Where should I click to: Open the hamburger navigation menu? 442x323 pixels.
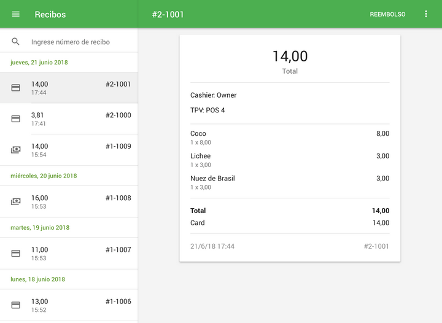pyautogui.click(x=16, y=14)
